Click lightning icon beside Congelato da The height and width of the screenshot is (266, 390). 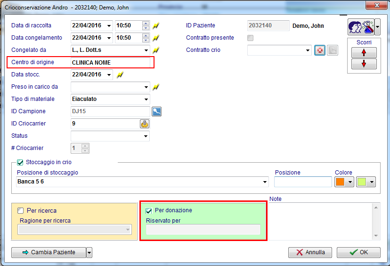(156, 50)
